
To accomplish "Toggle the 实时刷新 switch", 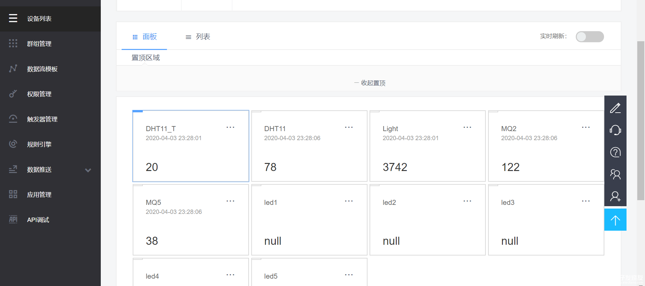I will click(590, 37).
